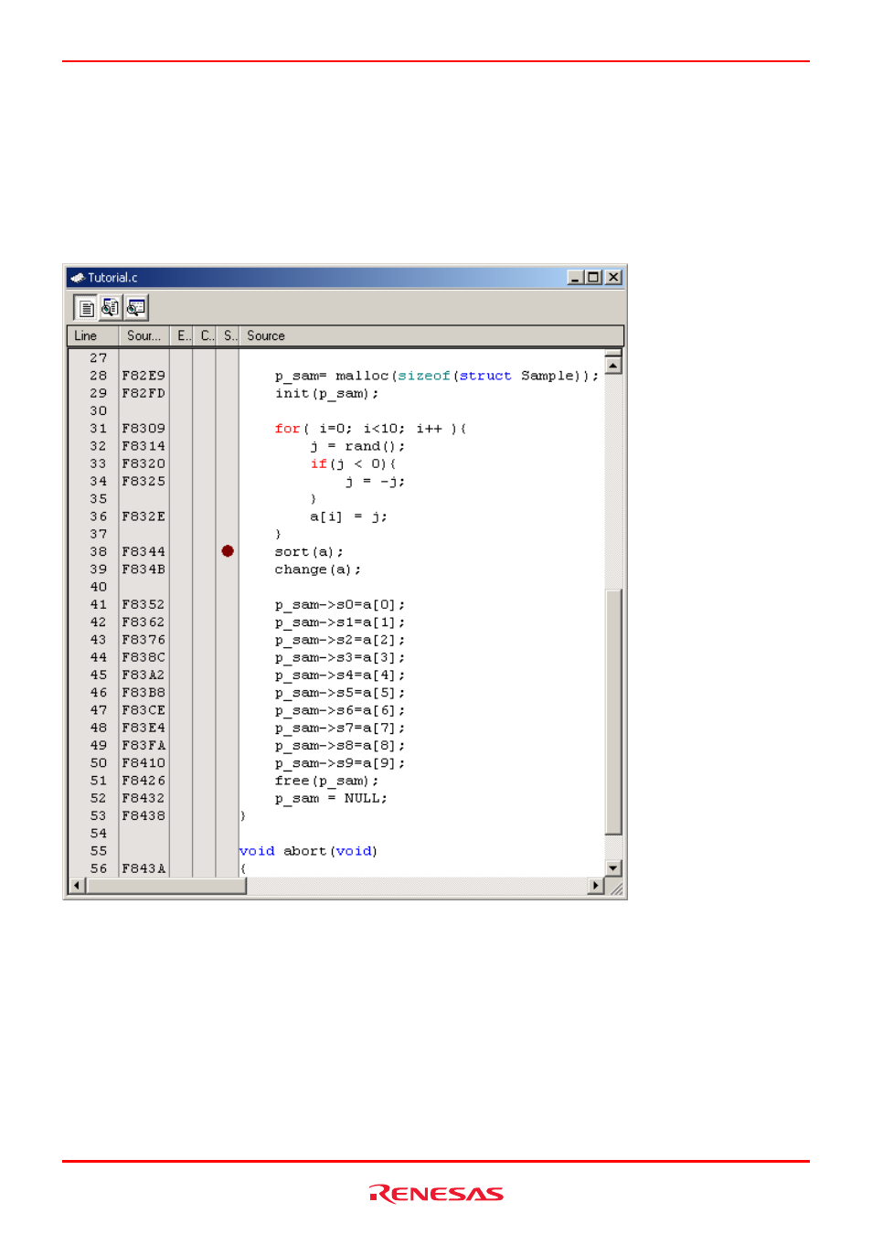Click the Source column header
The height and width of the screenshot is (1234, 872).
coord(431,336)
